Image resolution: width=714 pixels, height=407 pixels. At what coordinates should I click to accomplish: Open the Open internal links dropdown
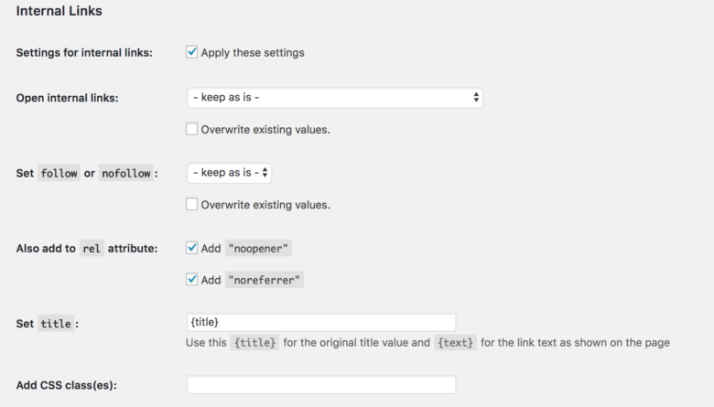pos(335,98)
